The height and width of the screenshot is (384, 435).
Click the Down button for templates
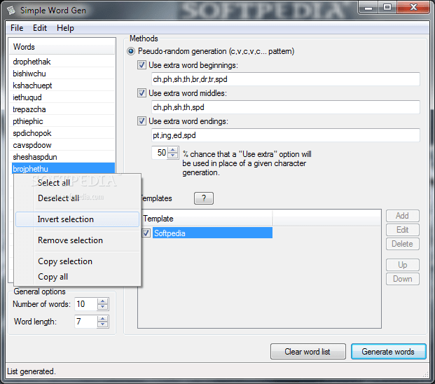(403, 279)
